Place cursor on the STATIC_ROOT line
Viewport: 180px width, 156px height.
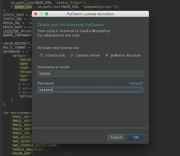[x=17, y=15]
